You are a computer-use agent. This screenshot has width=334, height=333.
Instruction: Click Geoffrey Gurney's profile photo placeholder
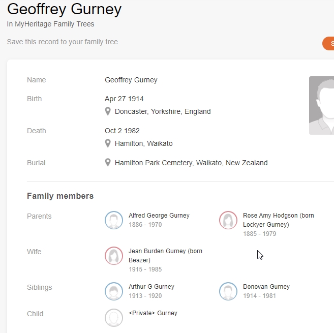click(x=321, y=105)
